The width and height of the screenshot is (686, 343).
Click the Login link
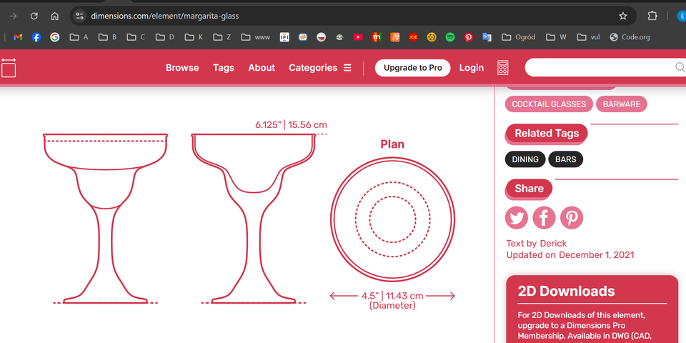click(x=472, y=68)
